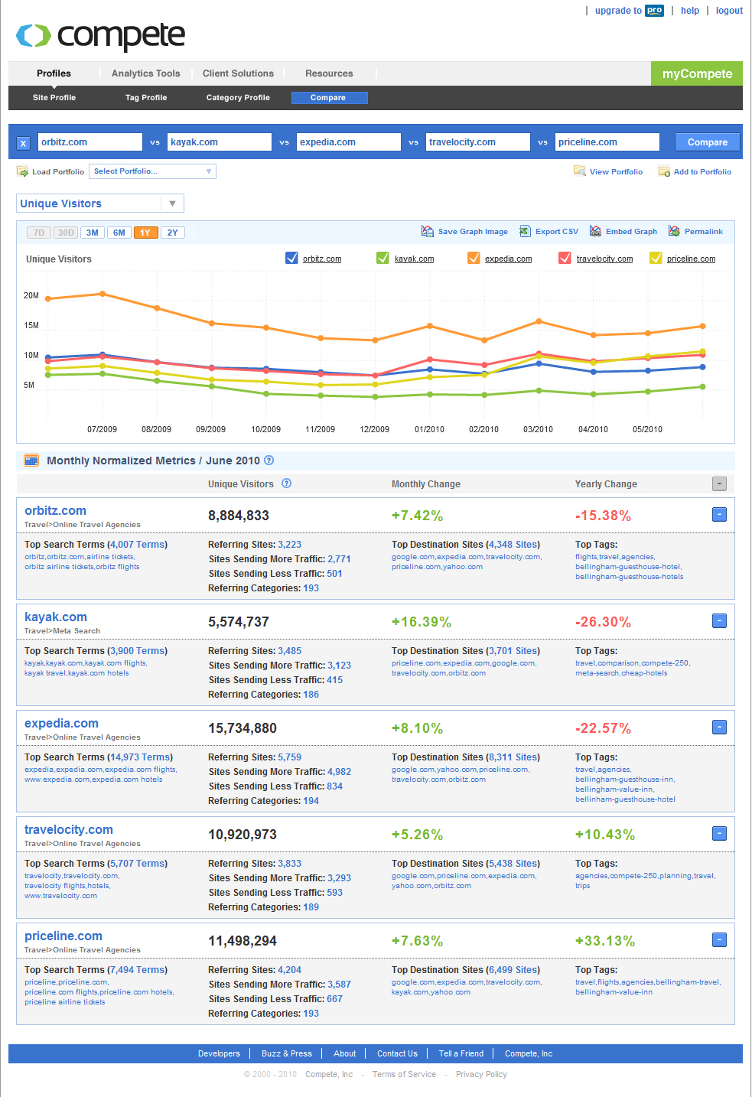
Task: Open travelocity Referring Categories 189 link
Action: pyautogui.click(x=311, y=907)
